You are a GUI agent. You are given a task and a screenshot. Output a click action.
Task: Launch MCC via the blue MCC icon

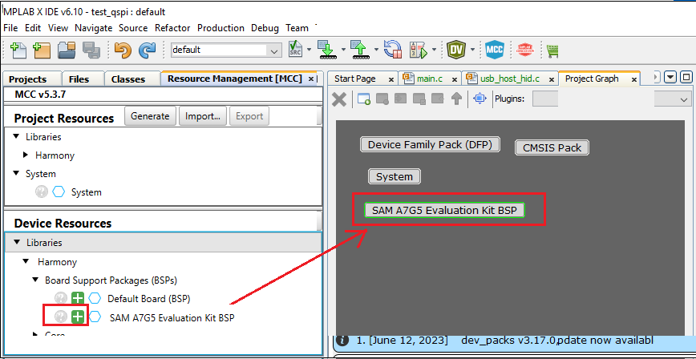tap(494, 50)
